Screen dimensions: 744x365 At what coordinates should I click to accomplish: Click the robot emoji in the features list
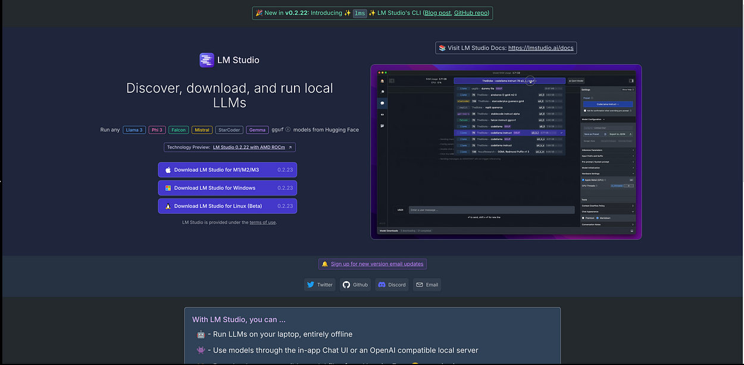201,334
